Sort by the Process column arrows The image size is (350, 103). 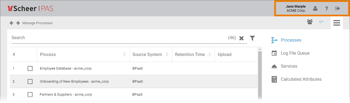125,54
